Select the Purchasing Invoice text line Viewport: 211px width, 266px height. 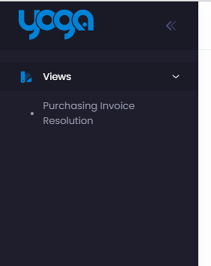(x=89, y=106)
